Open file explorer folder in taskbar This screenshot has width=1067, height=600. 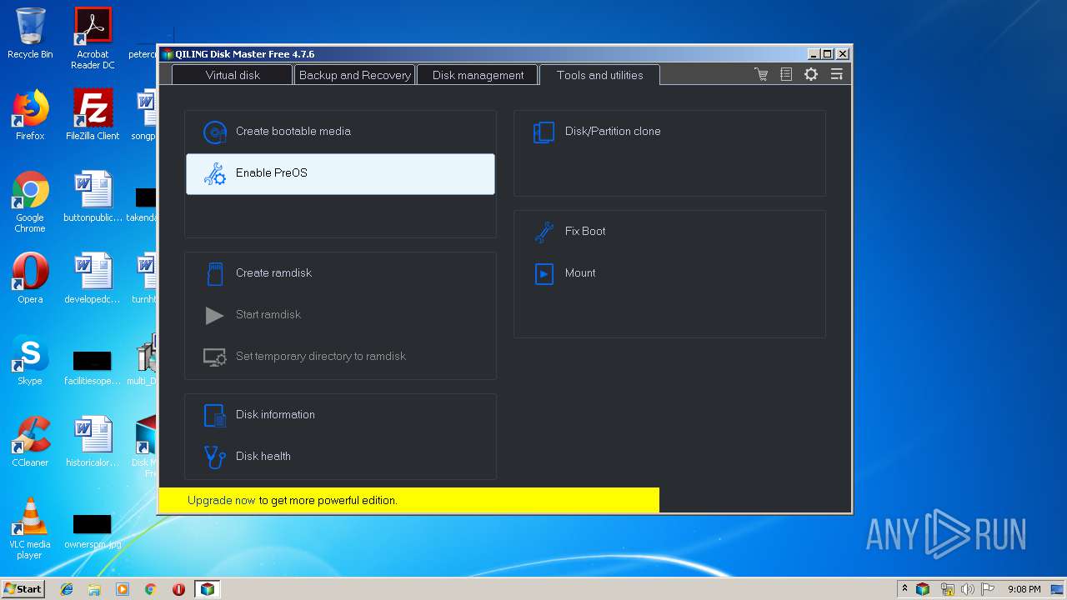click(94, 589)
